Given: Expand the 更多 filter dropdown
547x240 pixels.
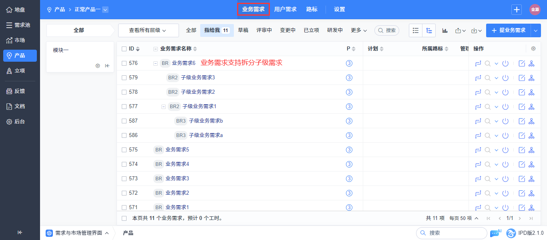Looking at the screenshot, I should (x=359, y=30).
